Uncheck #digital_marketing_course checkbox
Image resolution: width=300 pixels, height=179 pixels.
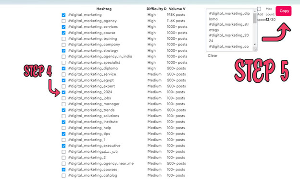(x=63, y=33)
